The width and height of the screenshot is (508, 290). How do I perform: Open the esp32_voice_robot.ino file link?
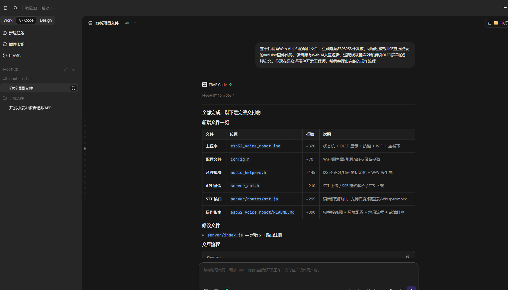[x=255, y=146]
